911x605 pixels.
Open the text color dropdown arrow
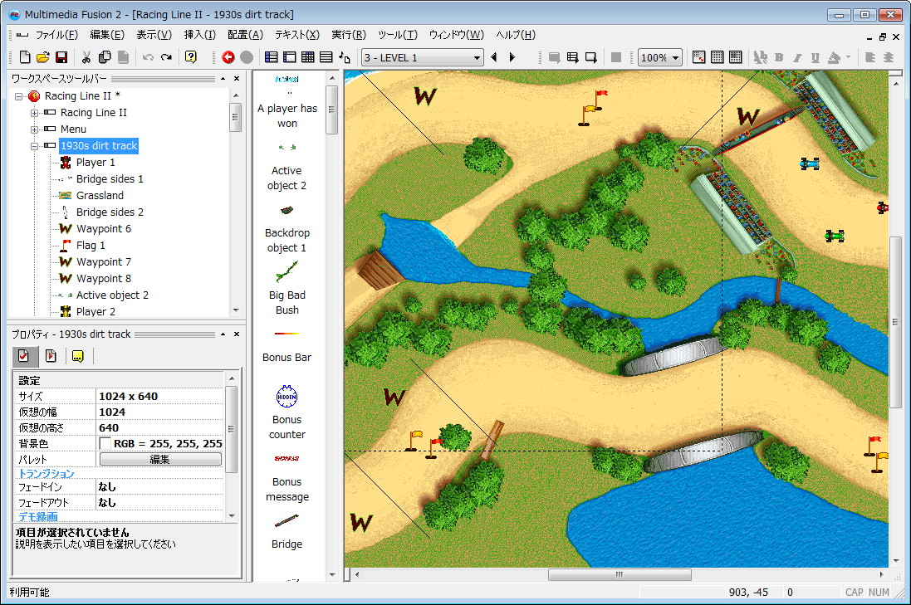848,57
